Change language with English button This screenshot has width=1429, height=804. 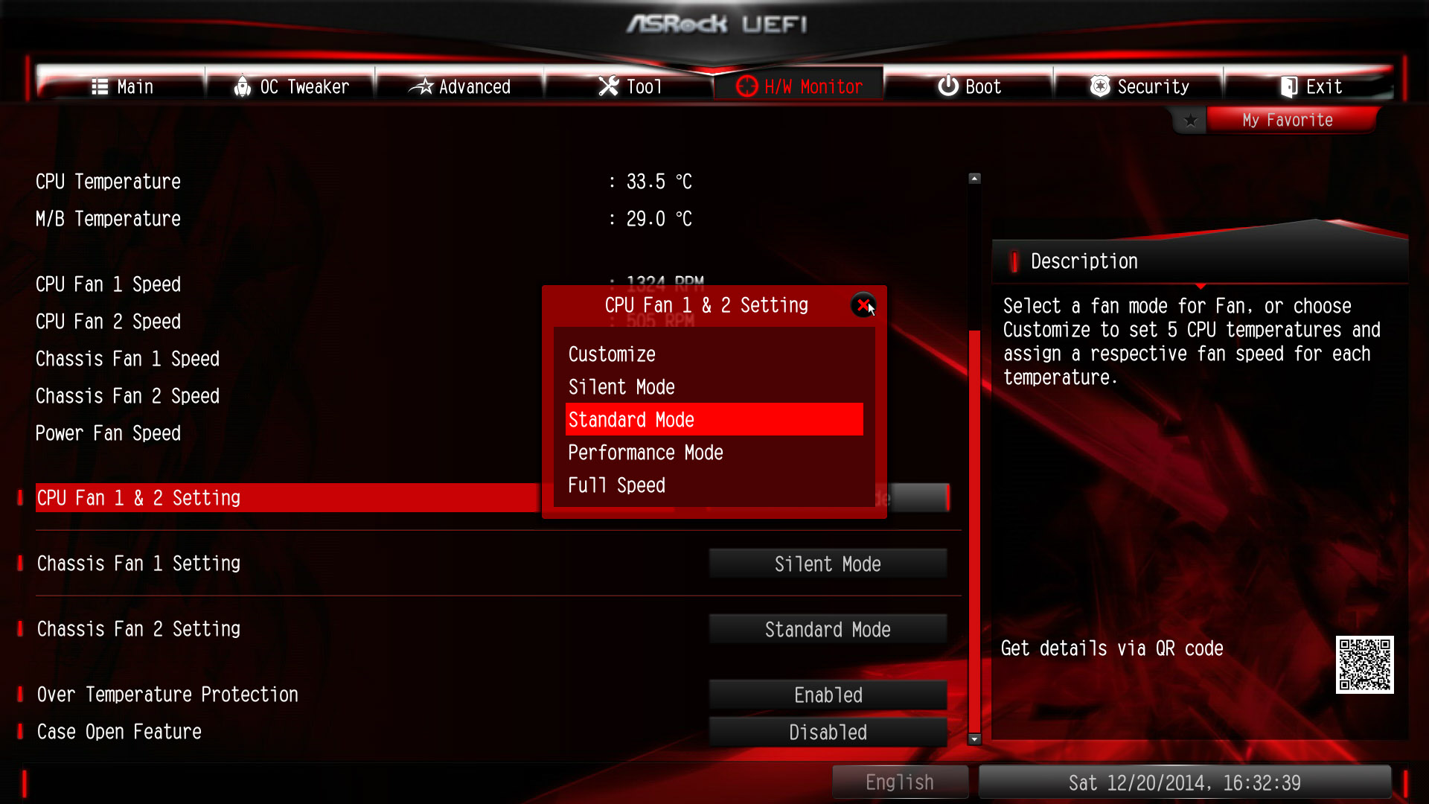point(900,782)
